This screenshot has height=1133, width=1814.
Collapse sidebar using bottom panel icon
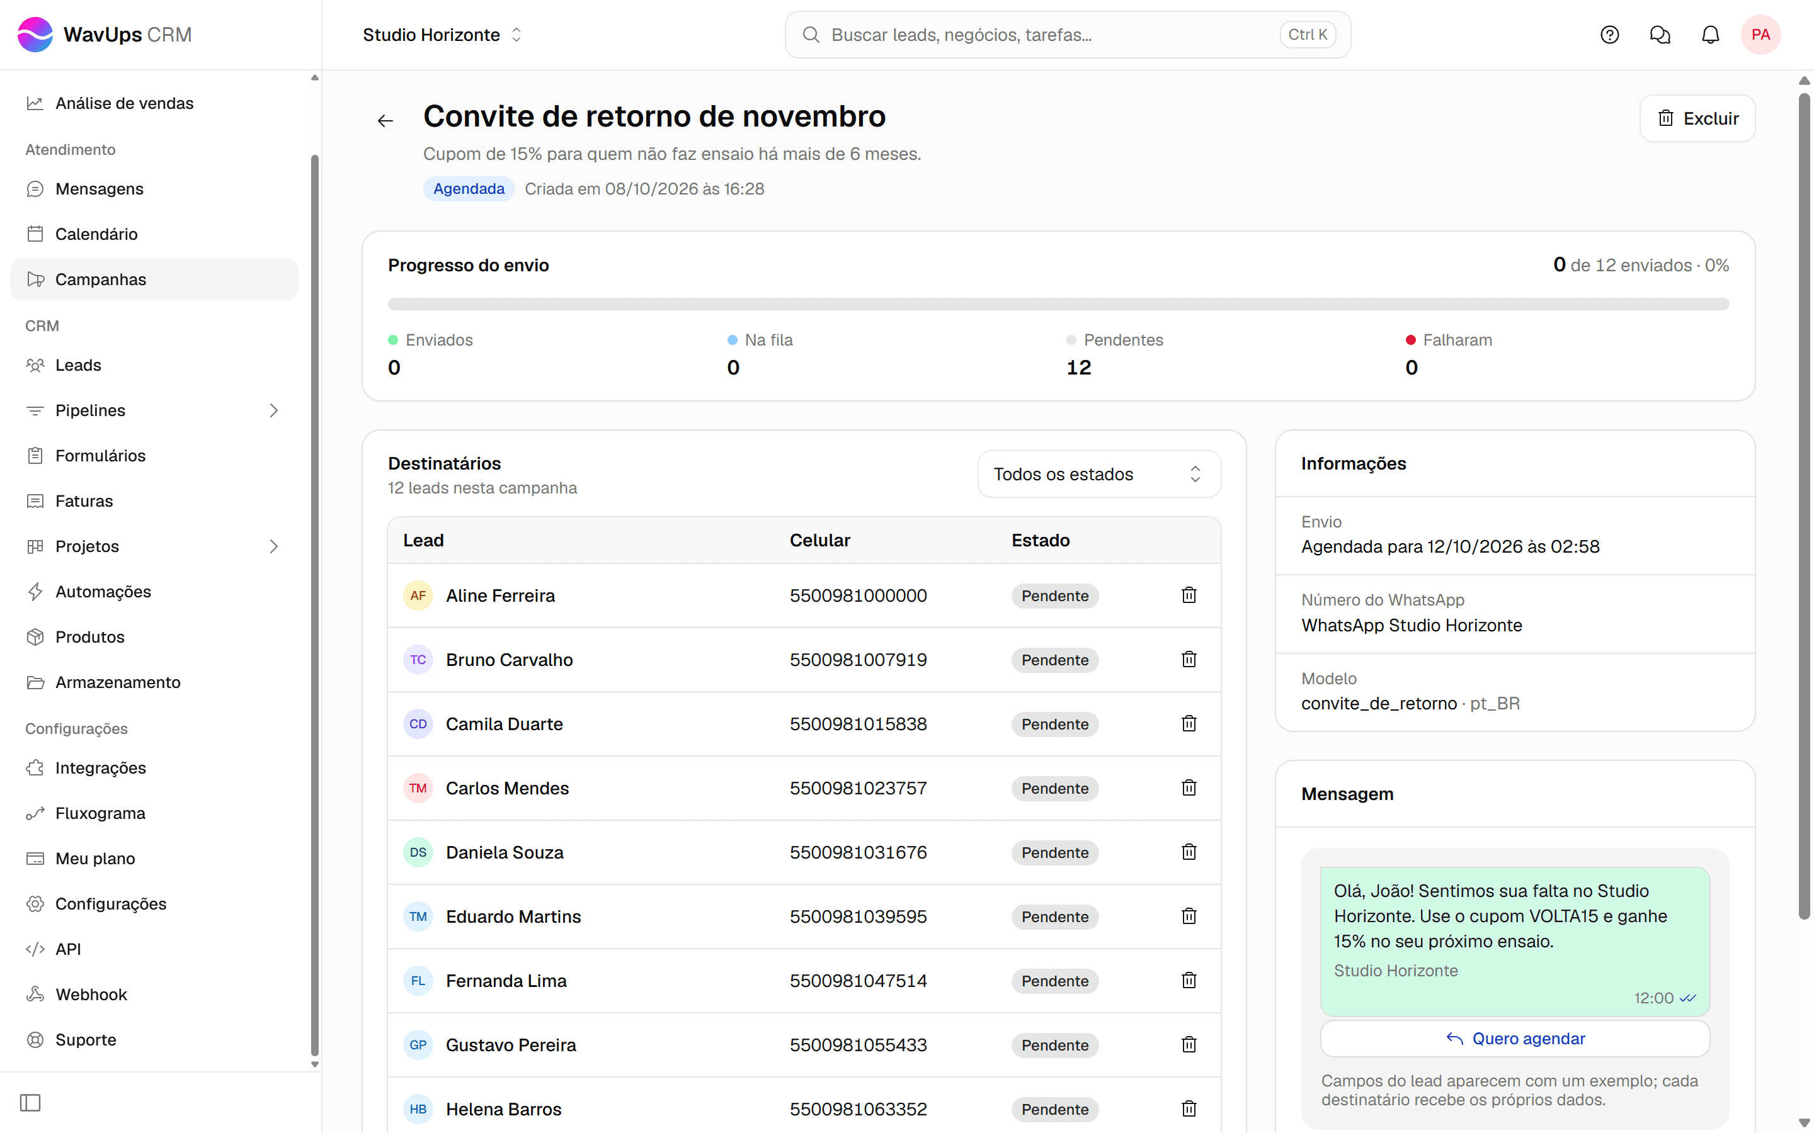coord(30,1102)
